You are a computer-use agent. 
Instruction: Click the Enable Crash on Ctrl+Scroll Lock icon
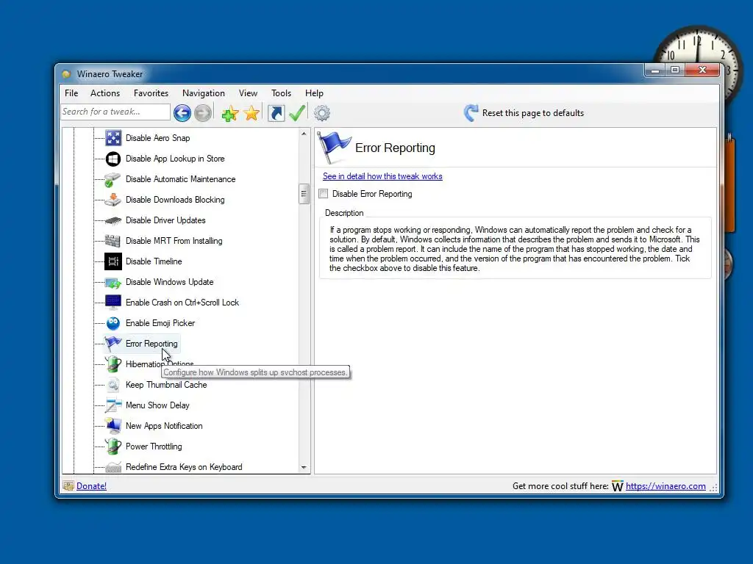113,302
